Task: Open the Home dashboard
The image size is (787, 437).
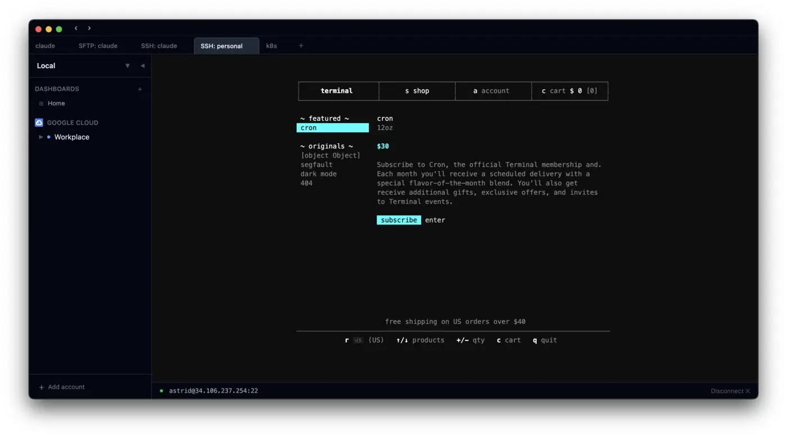Action: tap(56, 103)
